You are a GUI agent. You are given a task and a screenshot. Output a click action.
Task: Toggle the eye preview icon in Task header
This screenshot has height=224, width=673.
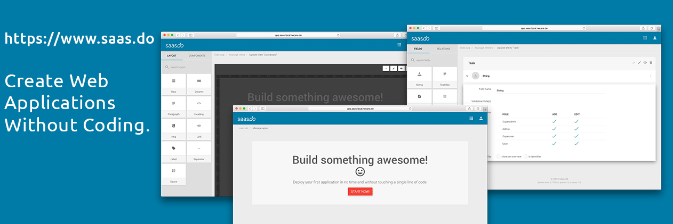[645, 63]
